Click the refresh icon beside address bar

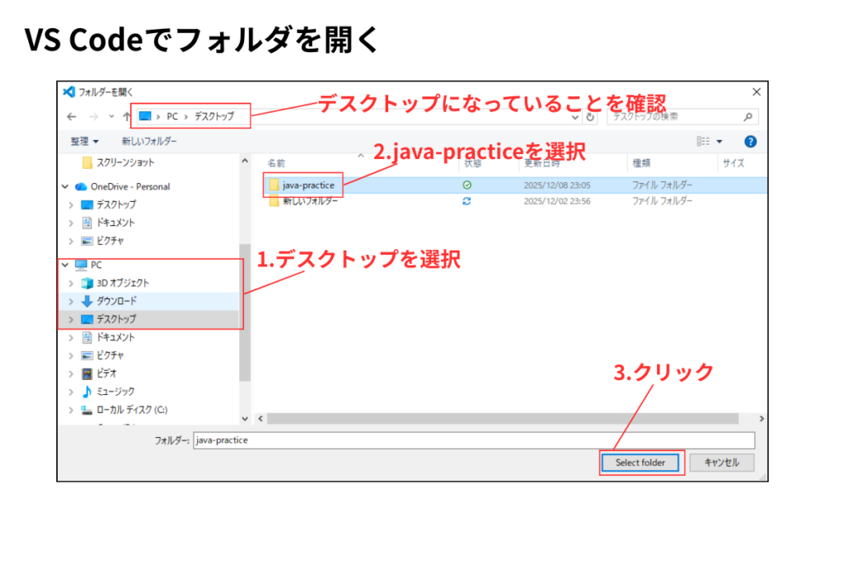[590, 117]
